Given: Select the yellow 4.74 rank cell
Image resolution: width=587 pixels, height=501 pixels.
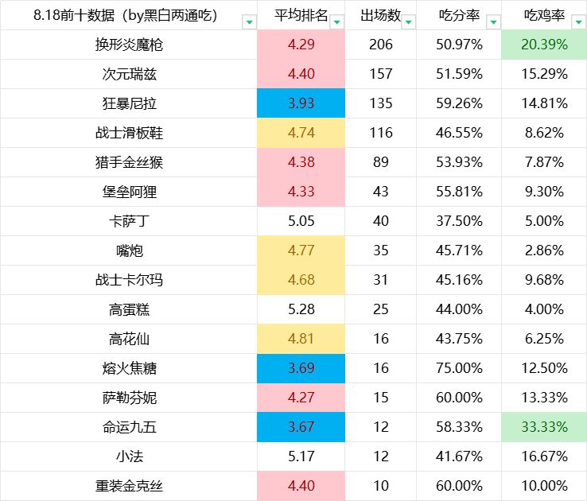Looking at the screenshot, I should coord(301,133).
